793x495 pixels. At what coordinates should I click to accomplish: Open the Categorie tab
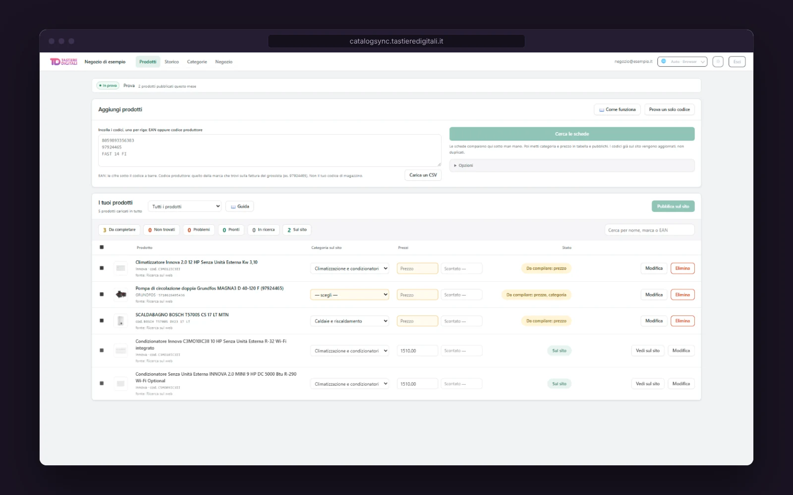(x=197, y=62)
